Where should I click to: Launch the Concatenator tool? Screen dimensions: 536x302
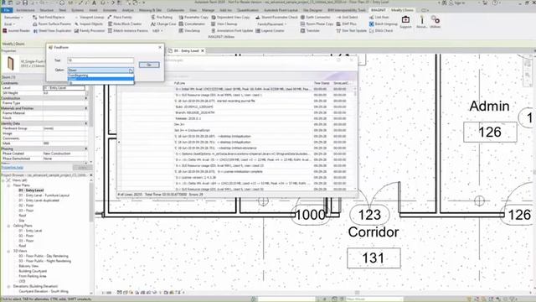(x=192, y=24)
